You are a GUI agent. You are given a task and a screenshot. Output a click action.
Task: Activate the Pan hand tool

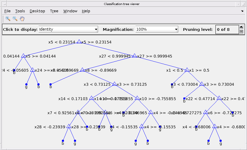(x=22, y=19)
